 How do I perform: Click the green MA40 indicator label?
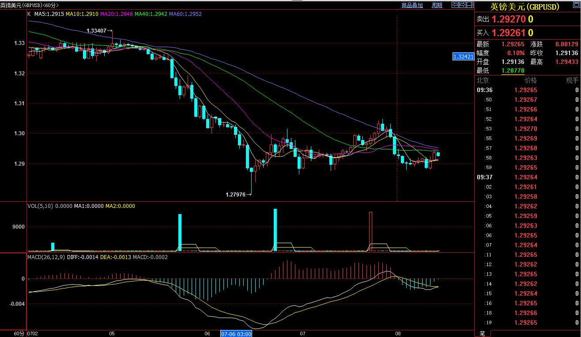(x=151, y=14)
